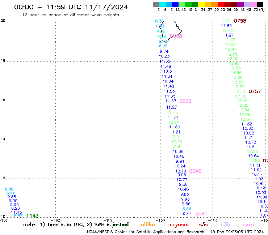The height and width of the screenshot is (235, 268).
Task: Click the wave height value '10.60'
Action: coord(248,128)
